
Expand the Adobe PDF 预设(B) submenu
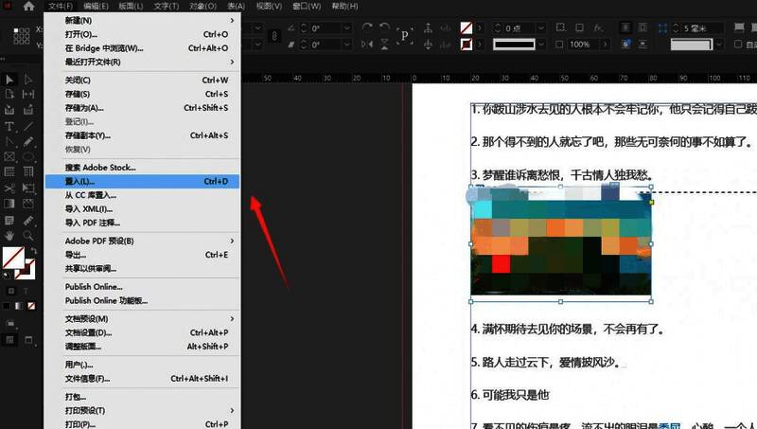[x=142, y=241]
